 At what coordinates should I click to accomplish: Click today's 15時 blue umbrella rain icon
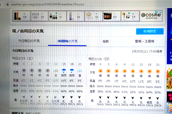tap(64, 71)
